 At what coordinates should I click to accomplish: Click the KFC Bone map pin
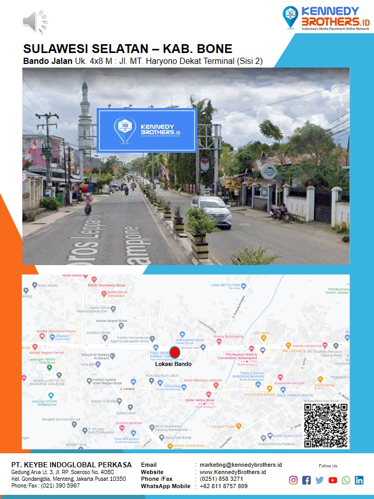tap(264, 338)
